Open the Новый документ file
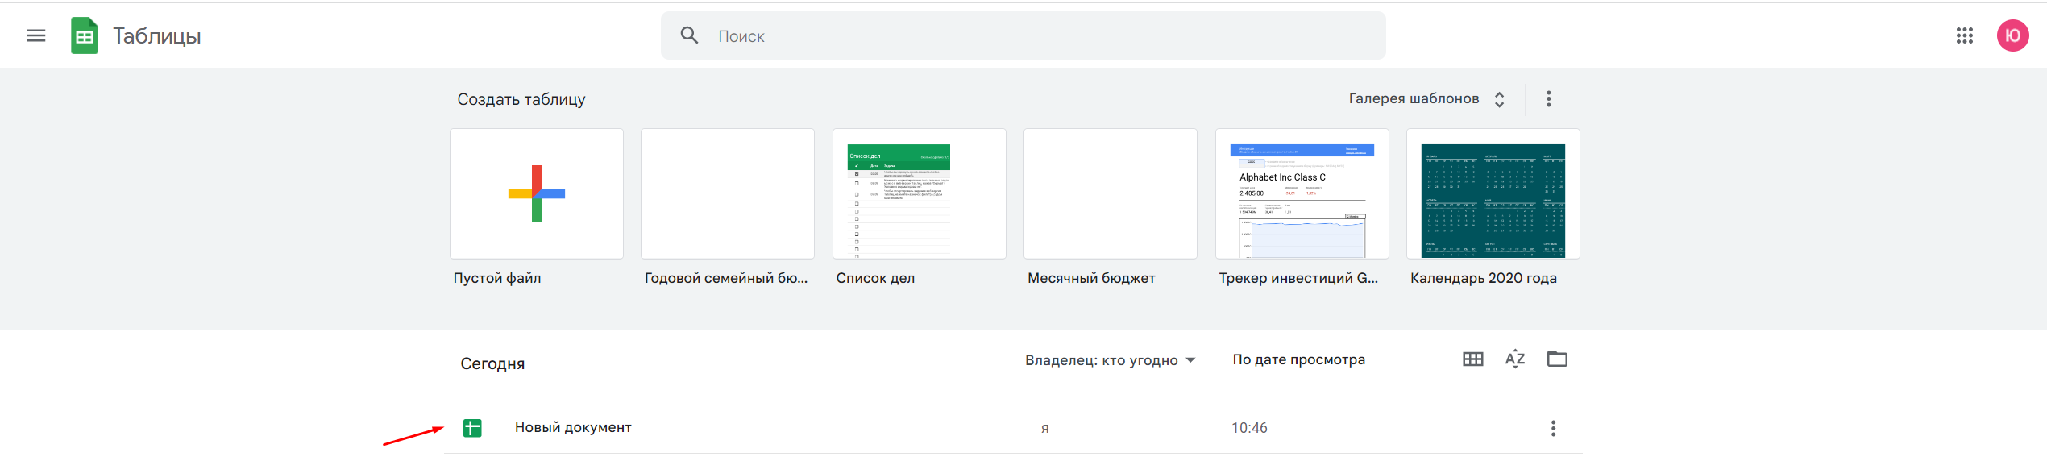 (1013, 428)
